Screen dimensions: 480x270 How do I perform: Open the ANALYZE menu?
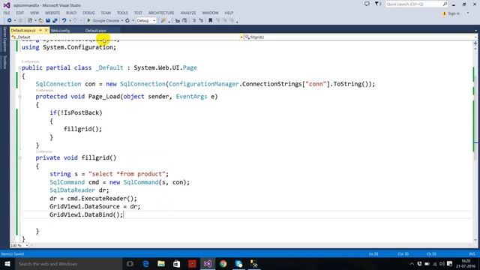pyautogui.click(x=188, y=13)
